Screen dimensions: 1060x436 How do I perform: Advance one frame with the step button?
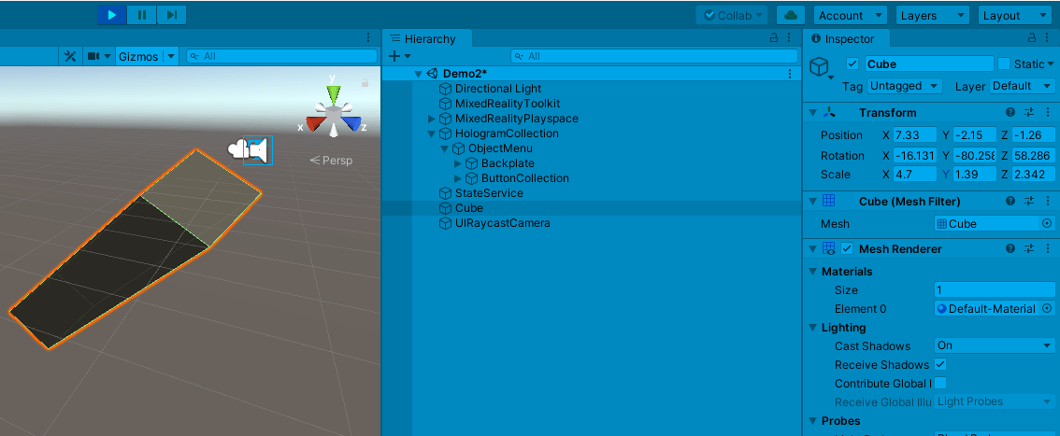[172, 15]
